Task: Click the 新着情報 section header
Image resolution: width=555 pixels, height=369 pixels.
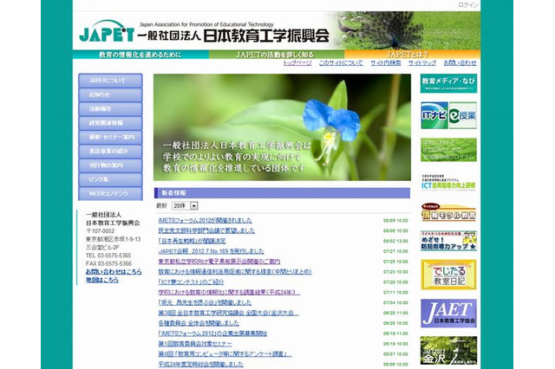Action: click(282, 193)
